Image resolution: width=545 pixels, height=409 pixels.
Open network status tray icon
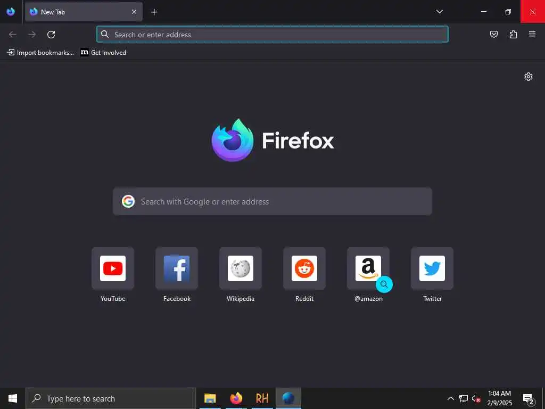[x=464, y=398]
